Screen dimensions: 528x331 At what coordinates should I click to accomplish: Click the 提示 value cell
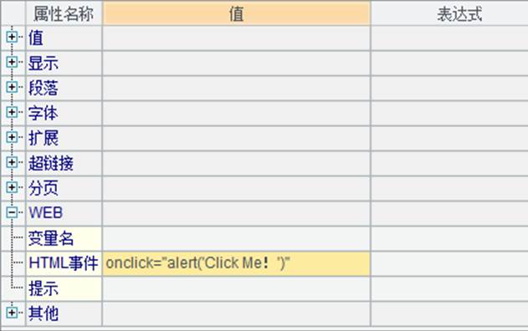(237, 288)
